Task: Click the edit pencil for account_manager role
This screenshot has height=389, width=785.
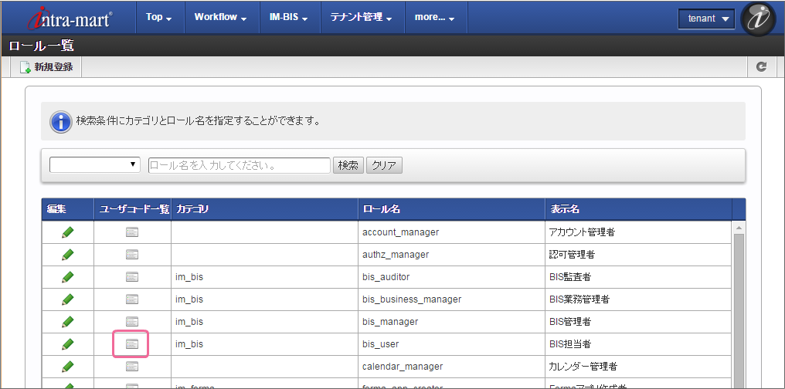Action: (x=68, y=232)
